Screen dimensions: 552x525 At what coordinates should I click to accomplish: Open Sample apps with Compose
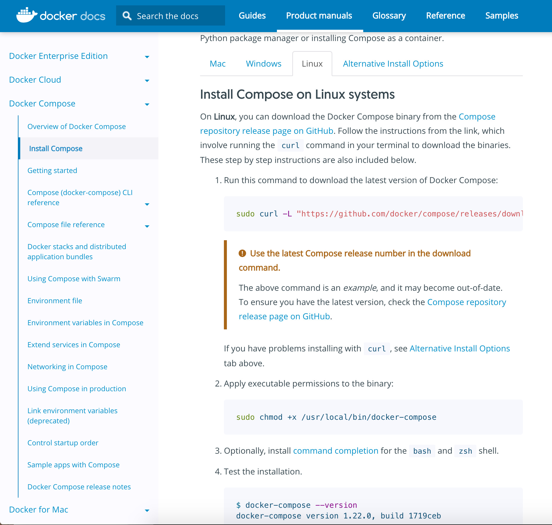[74, 465]
